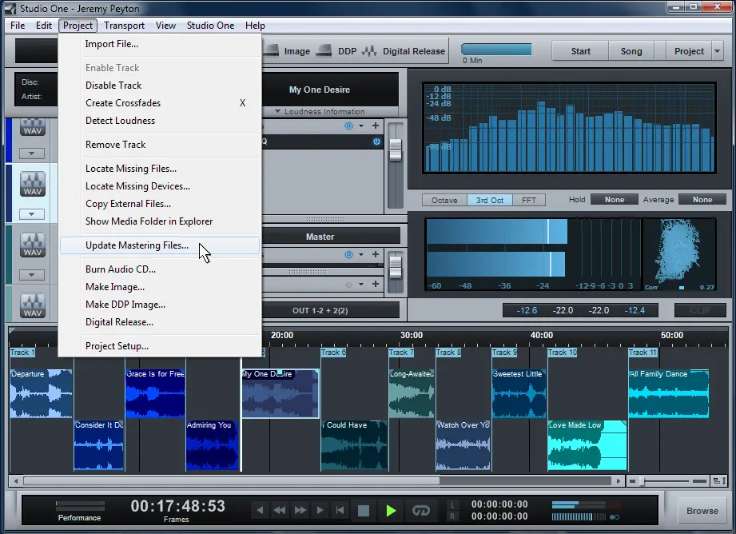Adjust the Master volume fader
736x534 pixels.
point(396,267)
